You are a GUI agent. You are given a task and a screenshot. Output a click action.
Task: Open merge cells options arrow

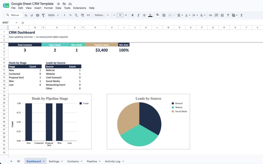(x=174, y=15)
